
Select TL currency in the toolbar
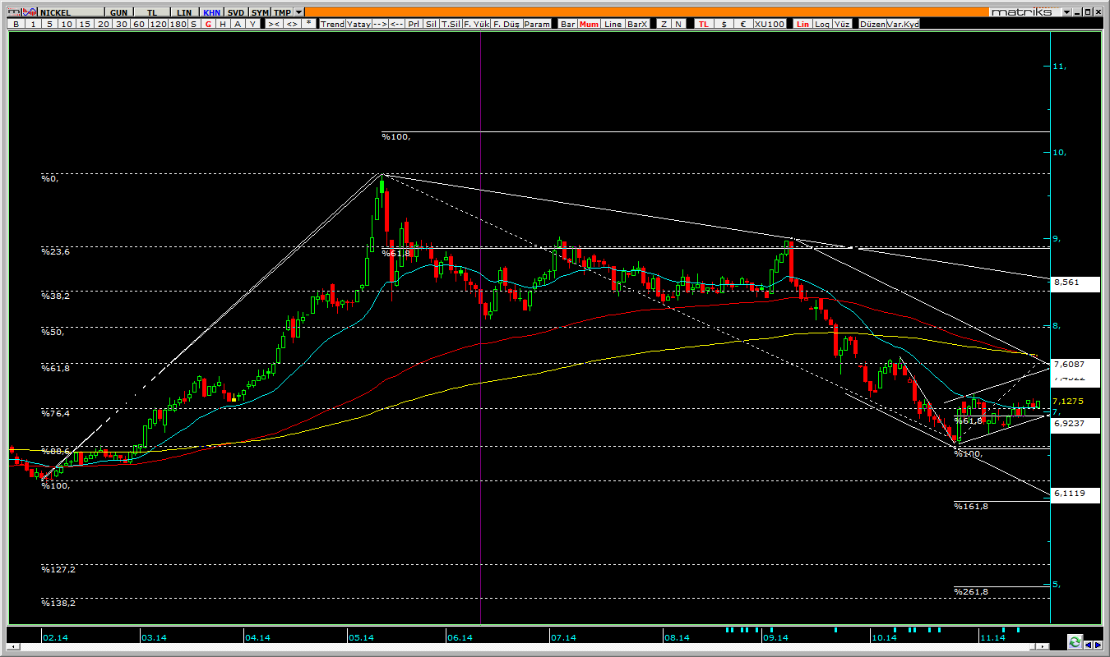tap(704, 24)
